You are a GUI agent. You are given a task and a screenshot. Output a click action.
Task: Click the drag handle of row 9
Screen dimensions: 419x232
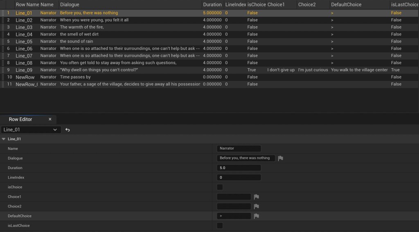click(3, 70)
